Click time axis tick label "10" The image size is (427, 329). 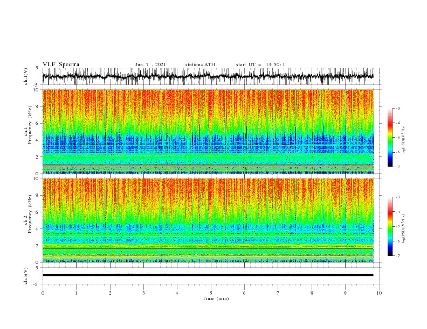[379, 293]
